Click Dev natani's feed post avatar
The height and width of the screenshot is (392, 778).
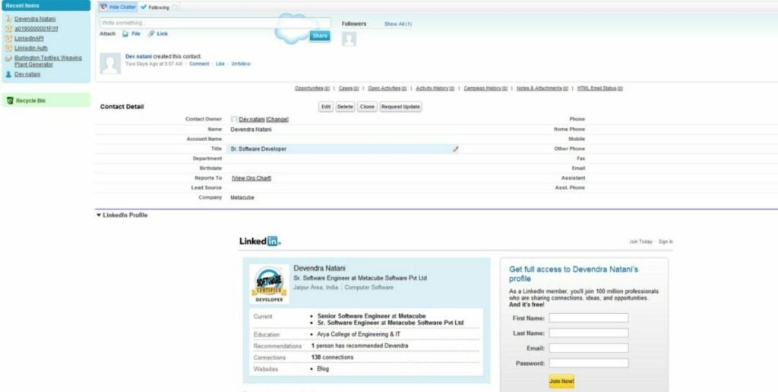click(110, 64)
